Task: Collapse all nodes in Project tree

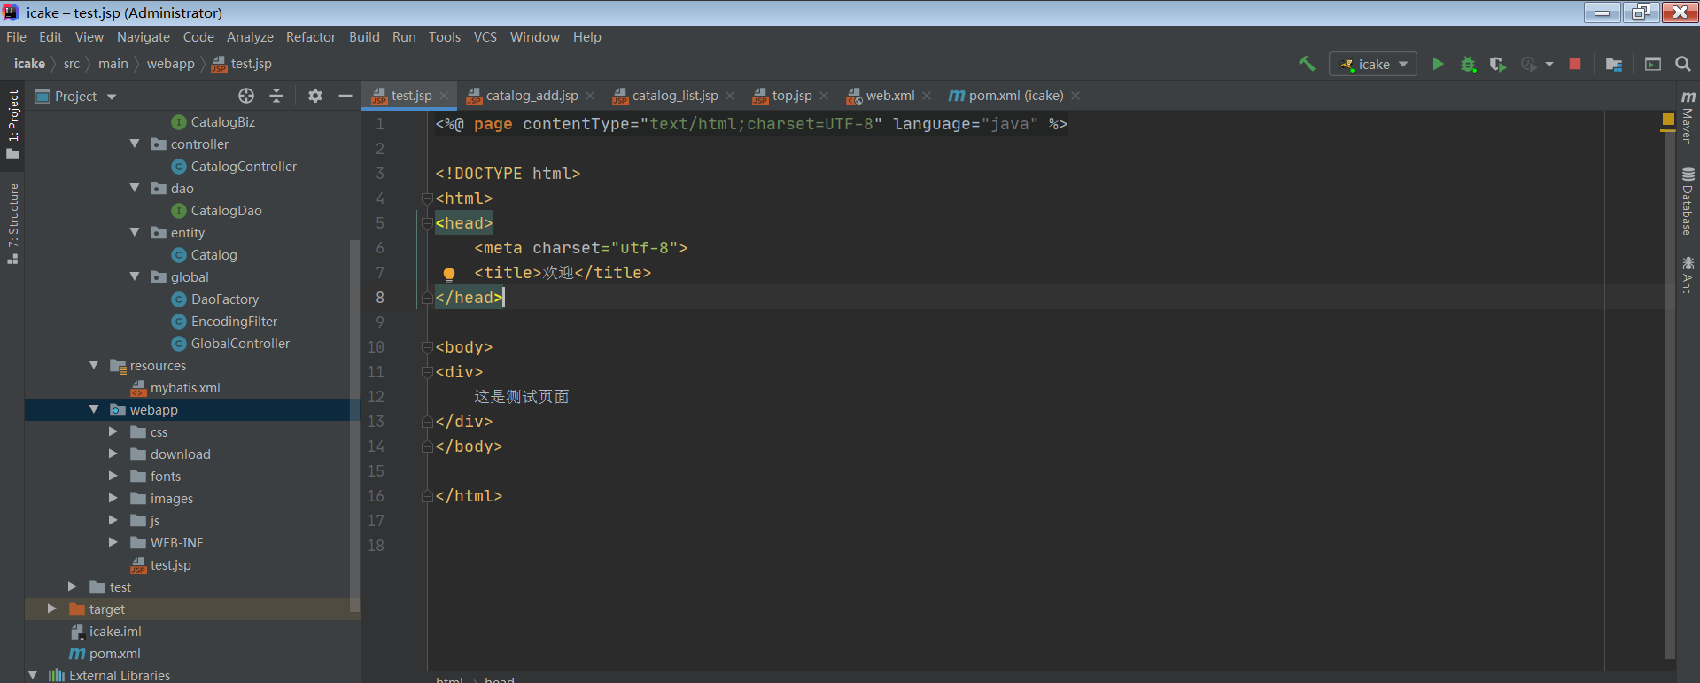Action: (x=276, y=96)
